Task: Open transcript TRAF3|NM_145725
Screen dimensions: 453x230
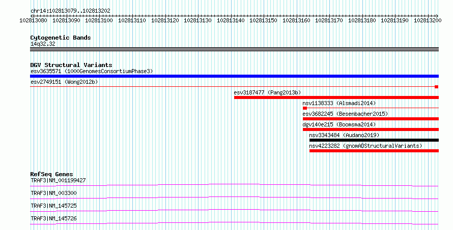Action: 53,206
